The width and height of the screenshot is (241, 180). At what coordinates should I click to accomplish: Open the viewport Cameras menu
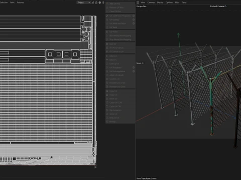point(151,2)
